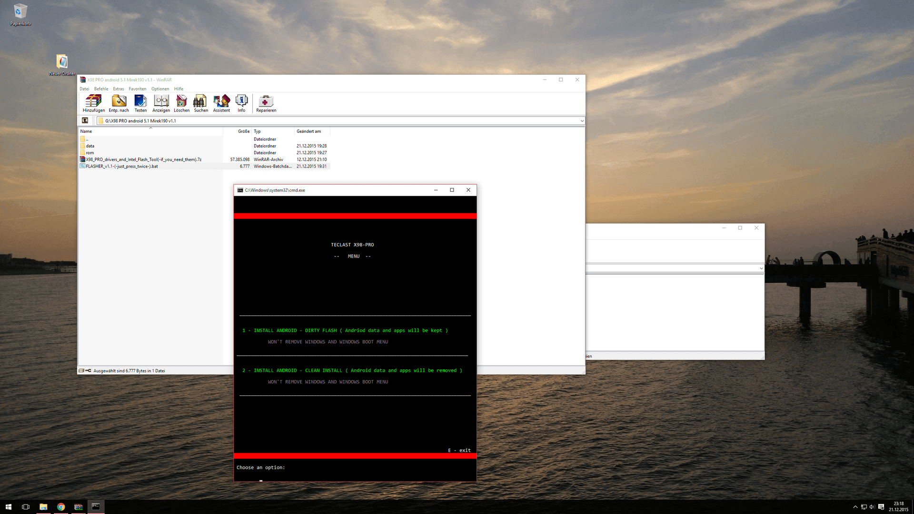
Task: Show hidden tray icons chevron
Action: click(x=855, y=507)
